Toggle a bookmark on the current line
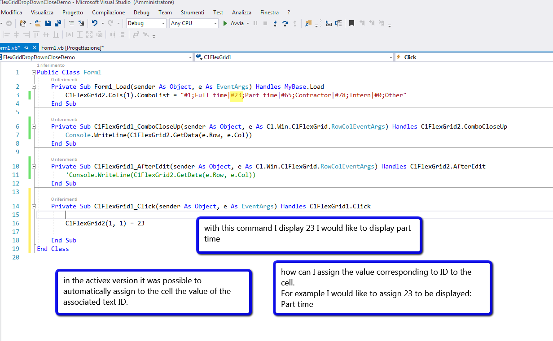 pyautogui.click(x=351, y=23)
